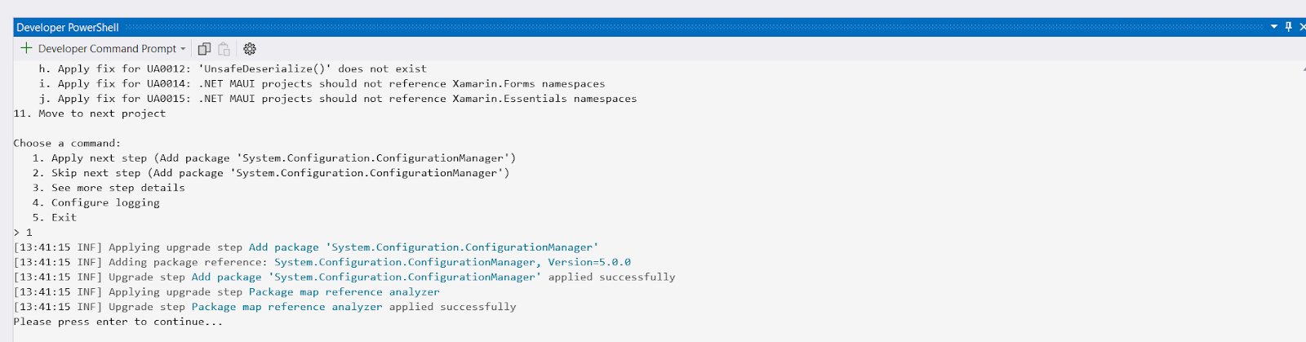
Task: Click the 'Please press enter to continue...' line
Action: (x=118, y=322)
